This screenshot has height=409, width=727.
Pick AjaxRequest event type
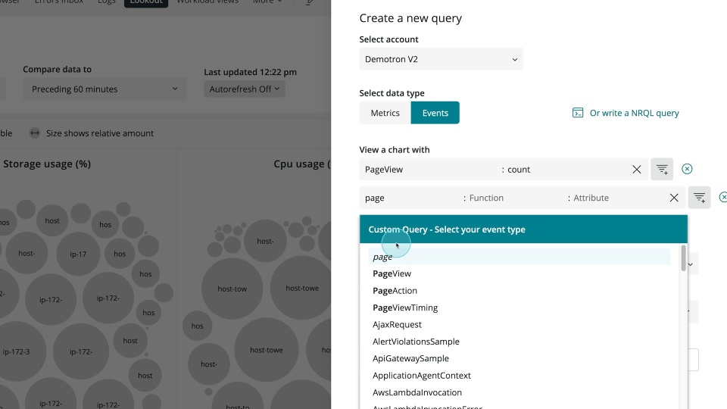click(397, 325)
